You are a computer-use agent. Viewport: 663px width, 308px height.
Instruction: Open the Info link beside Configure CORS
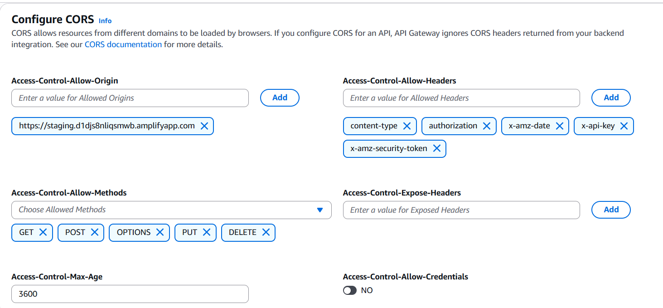[x=105, y=21]
